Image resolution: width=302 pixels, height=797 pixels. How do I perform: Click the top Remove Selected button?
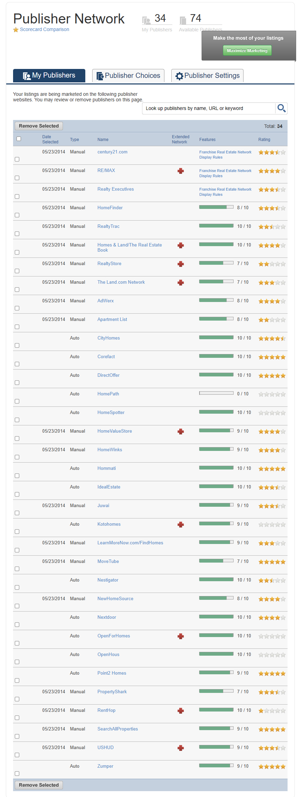[x=39, y=126]
